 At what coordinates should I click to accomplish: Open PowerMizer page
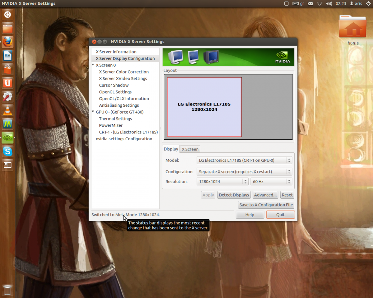[x=111, y=125]
